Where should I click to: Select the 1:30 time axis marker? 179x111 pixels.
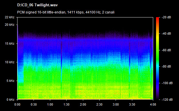click(66, 104)
